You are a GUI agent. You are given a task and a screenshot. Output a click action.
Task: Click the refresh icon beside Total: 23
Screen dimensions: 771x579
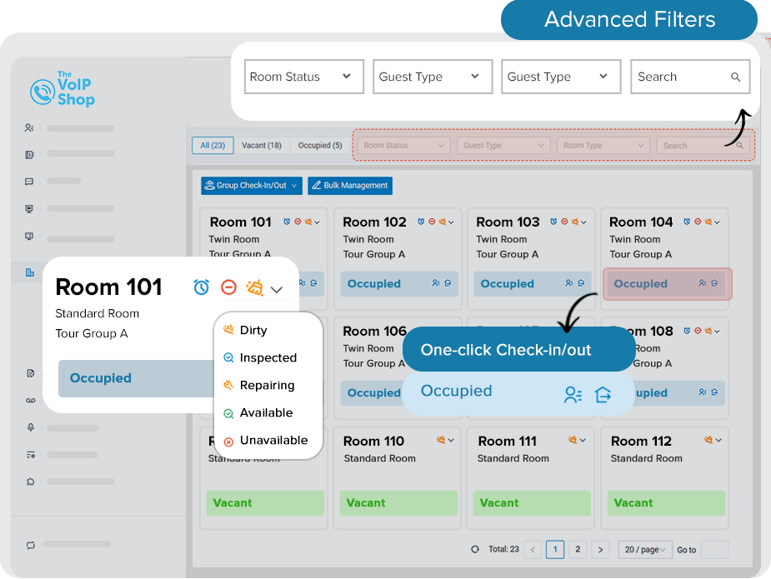[x=475, y=550]
